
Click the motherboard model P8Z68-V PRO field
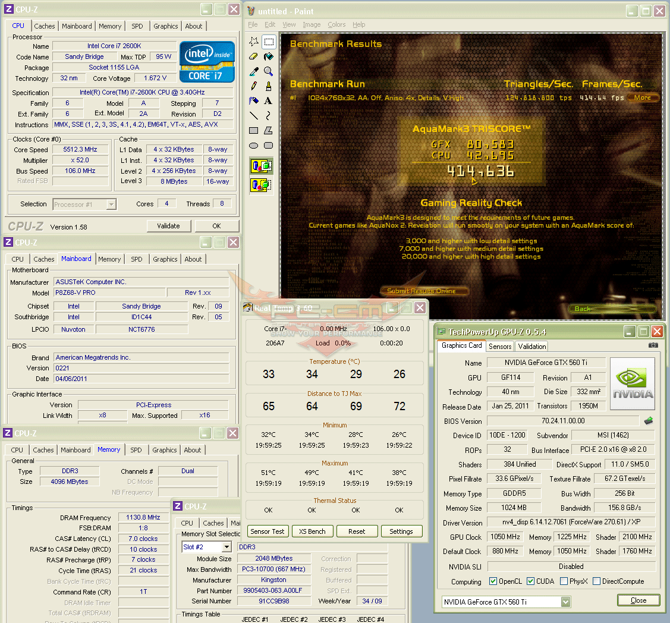pos(109,292)
